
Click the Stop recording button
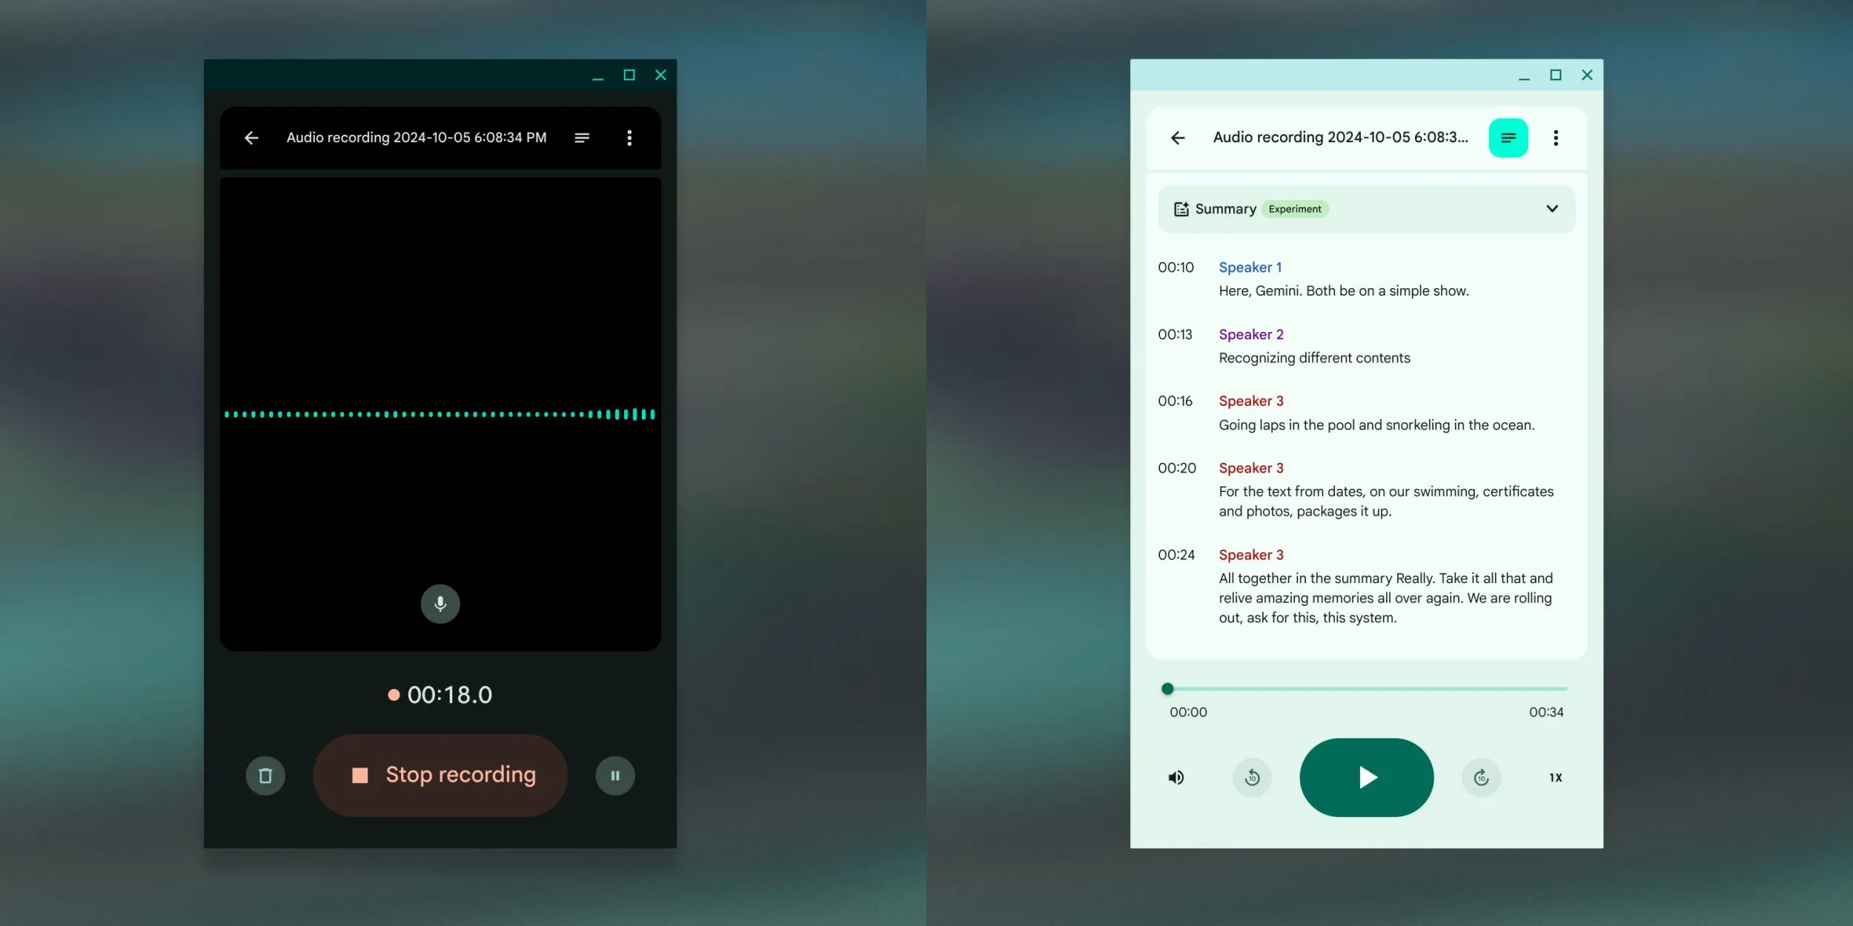[443, 775]
